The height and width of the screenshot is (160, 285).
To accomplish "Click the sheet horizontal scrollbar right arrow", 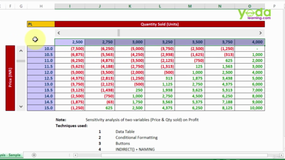I will 281,155.
